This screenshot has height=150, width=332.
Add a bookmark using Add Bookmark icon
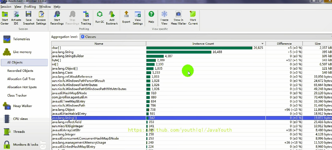[x=112, y=18]
